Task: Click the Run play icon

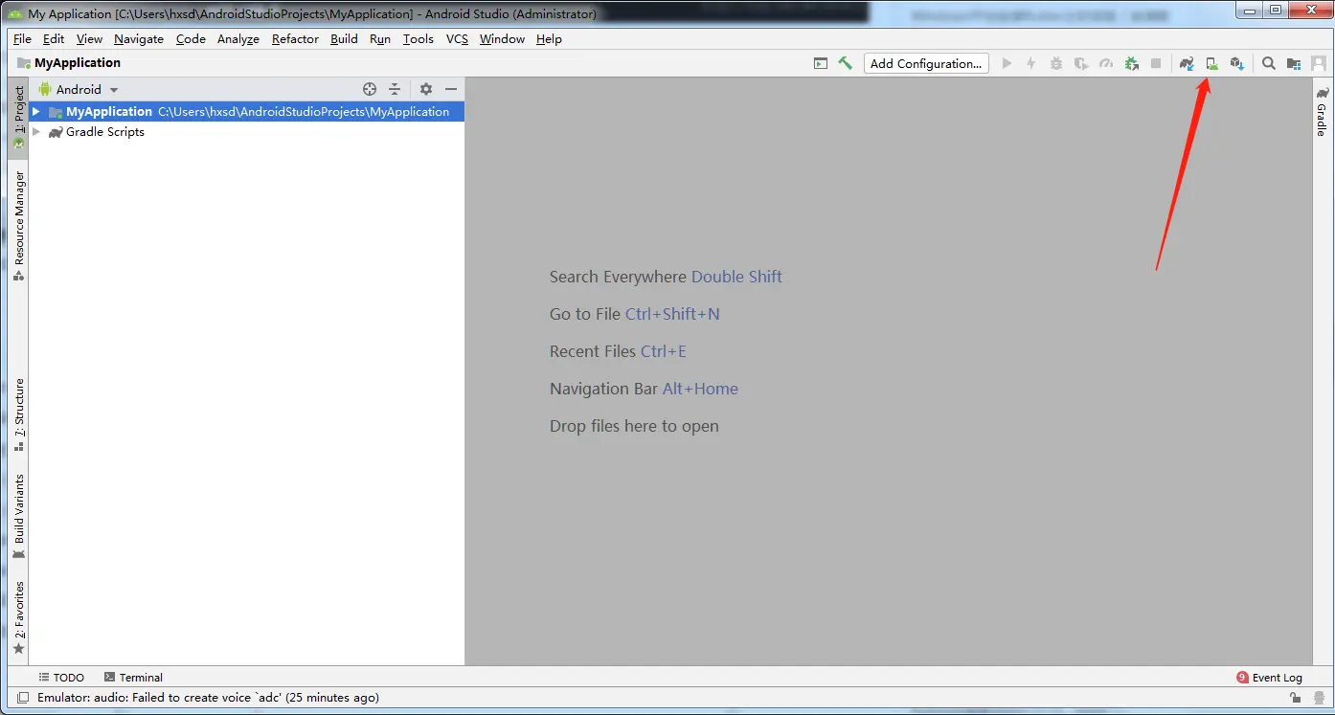Action: point(1007,64)
